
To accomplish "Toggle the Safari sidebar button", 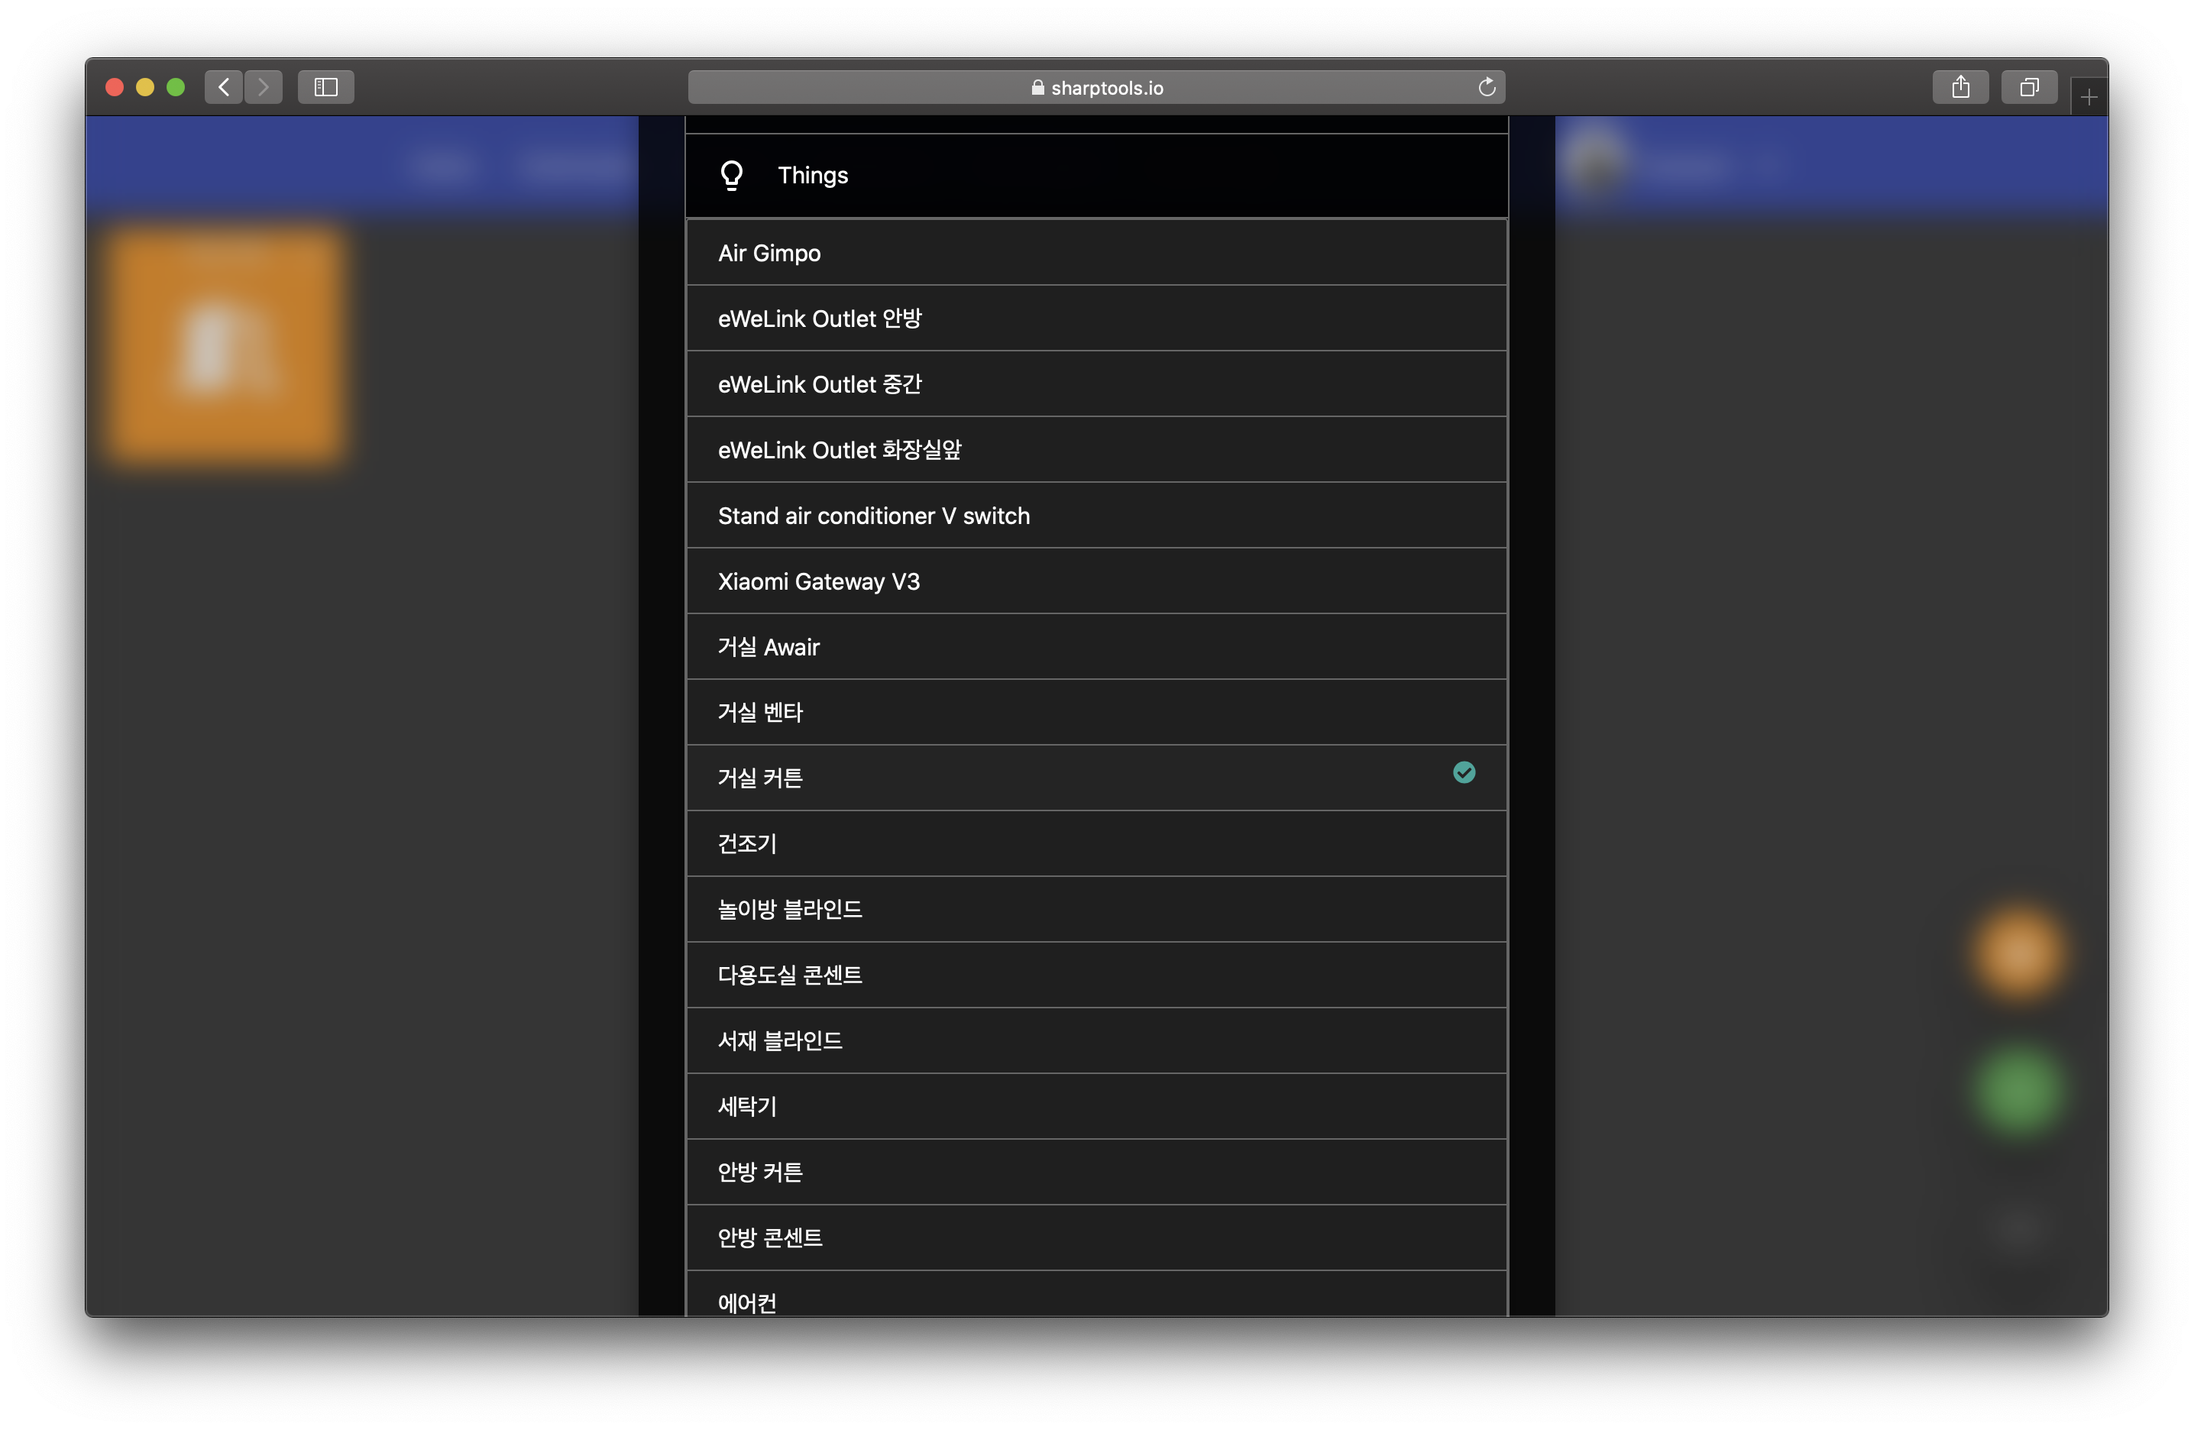I will coord(325,86).
